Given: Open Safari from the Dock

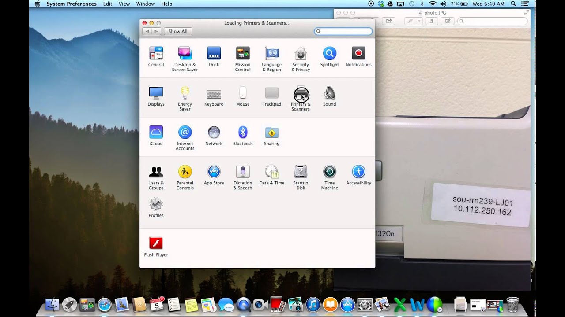Looking at the screenshot, I should (x=105, y=304).
